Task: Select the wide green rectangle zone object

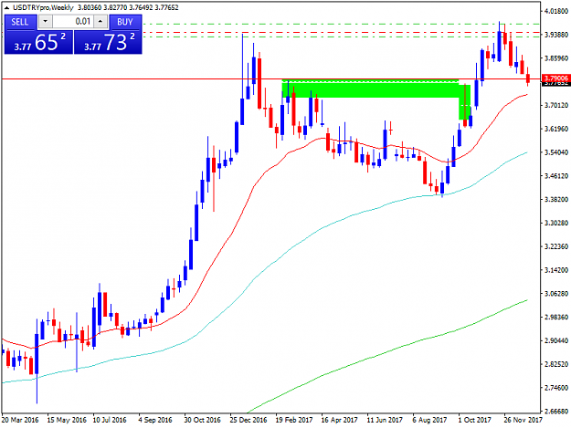Action: (370, 89)
